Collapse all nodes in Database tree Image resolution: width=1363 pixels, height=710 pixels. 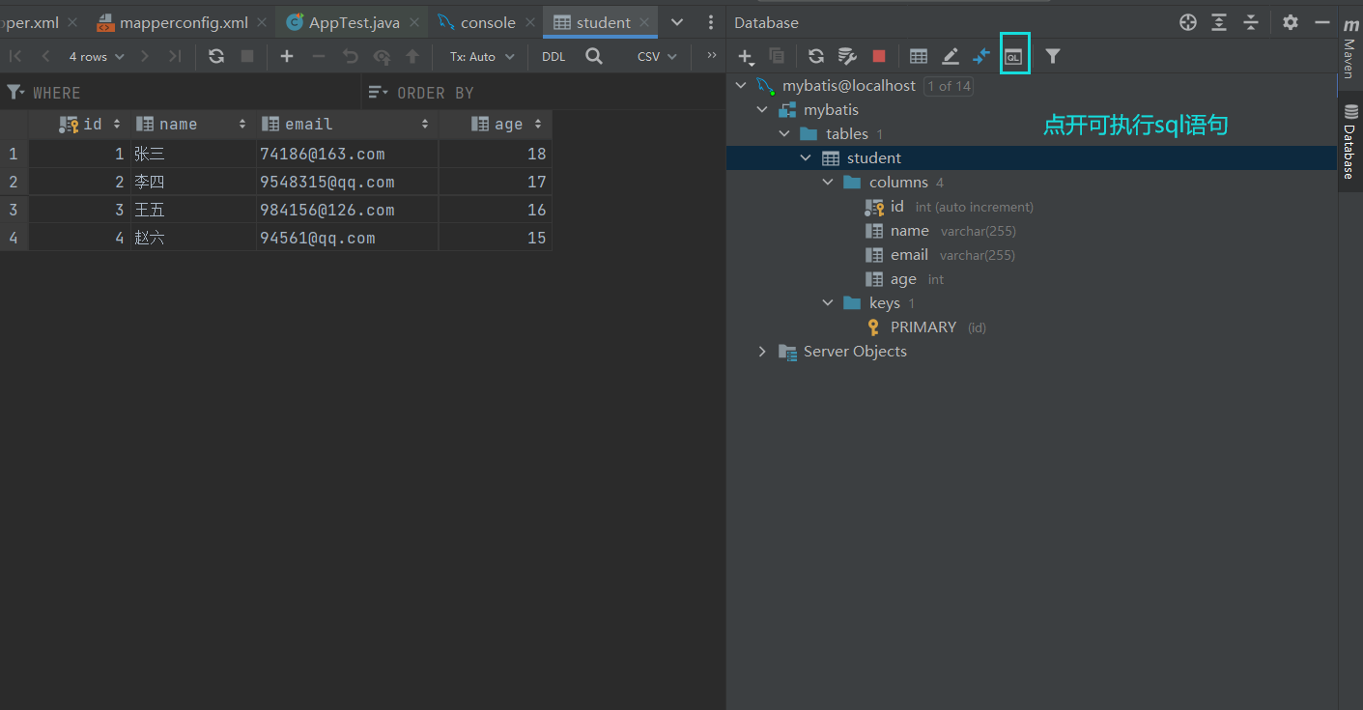1251,22
